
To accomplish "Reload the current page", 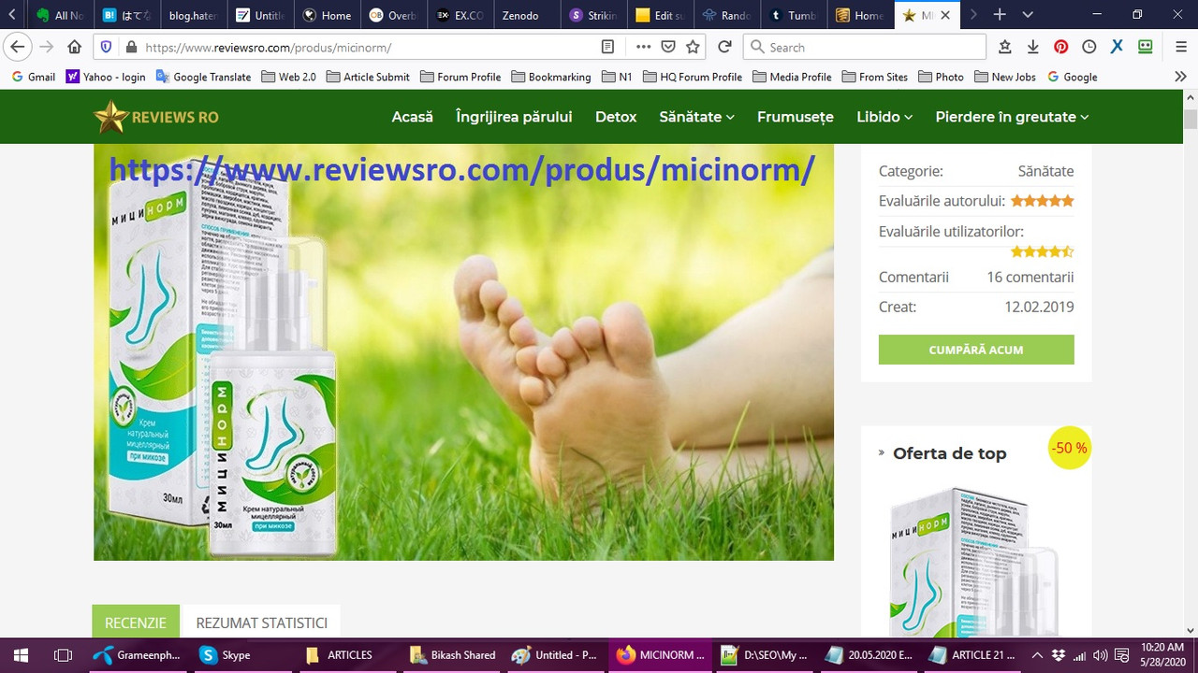I will point(724,47).
